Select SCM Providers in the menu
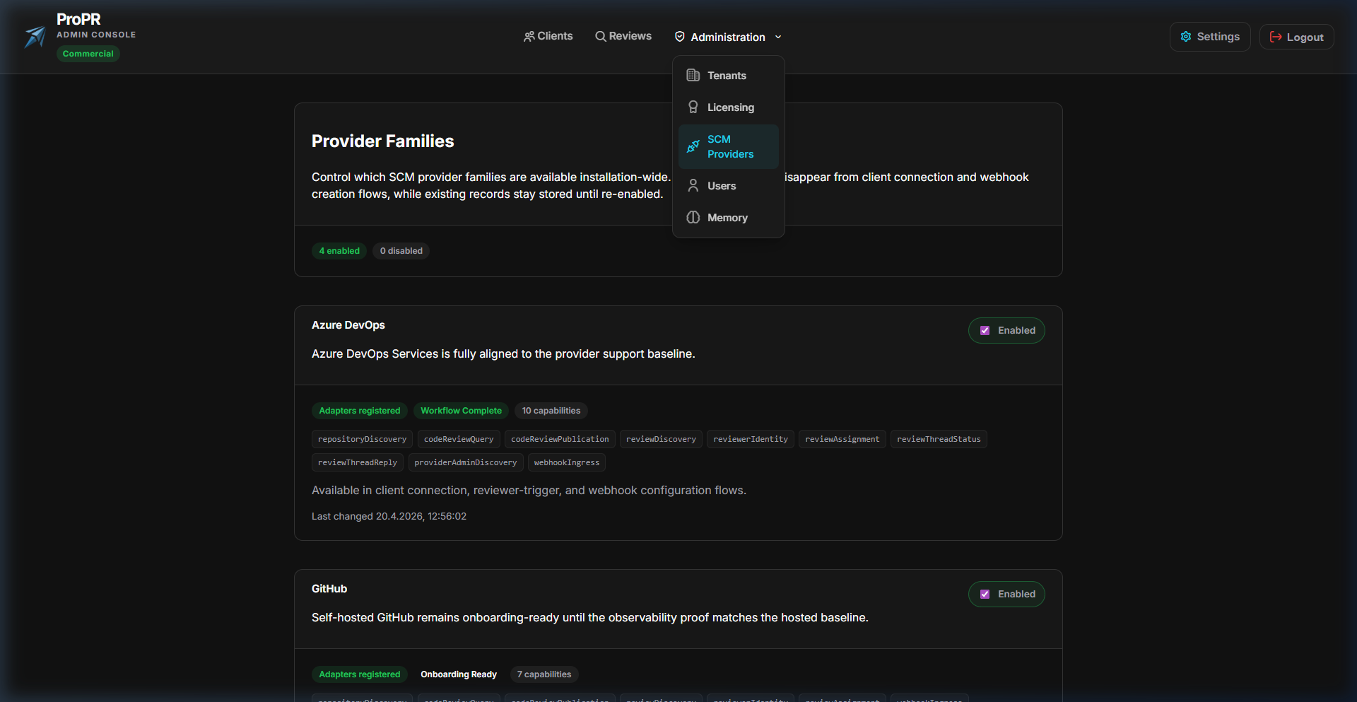1357x702 pixels. [x=729, y=146]
